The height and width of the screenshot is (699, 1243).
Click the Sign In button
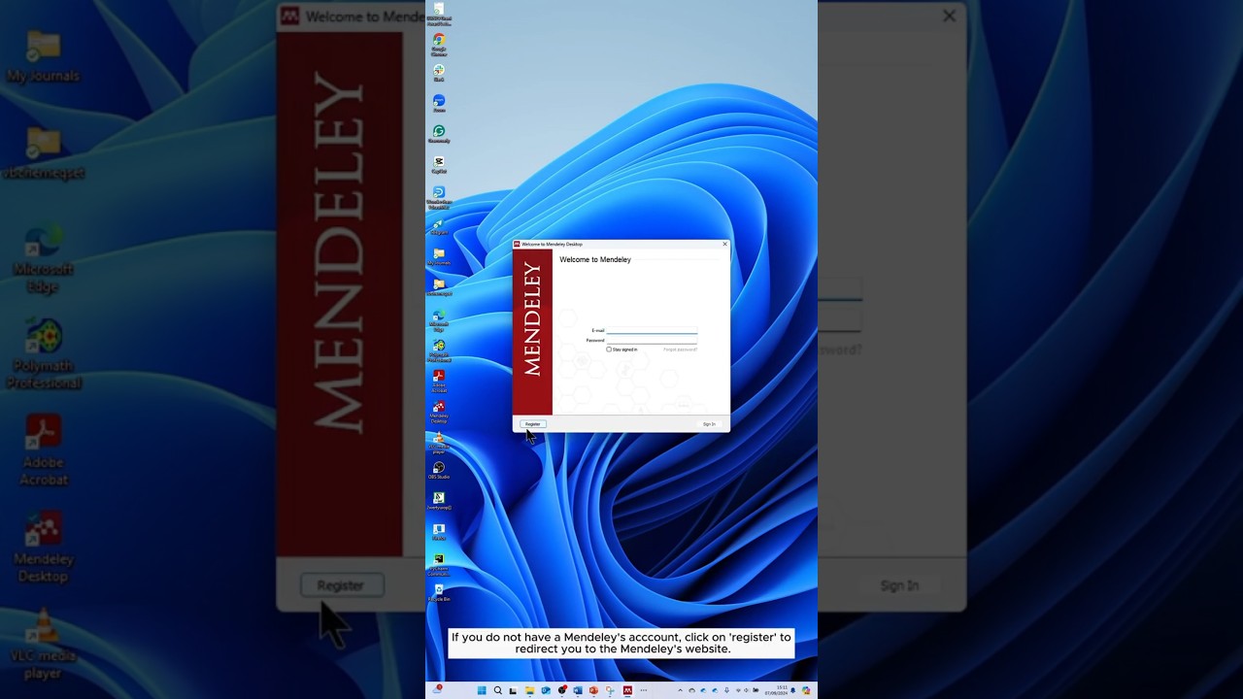tap(709, 423)
